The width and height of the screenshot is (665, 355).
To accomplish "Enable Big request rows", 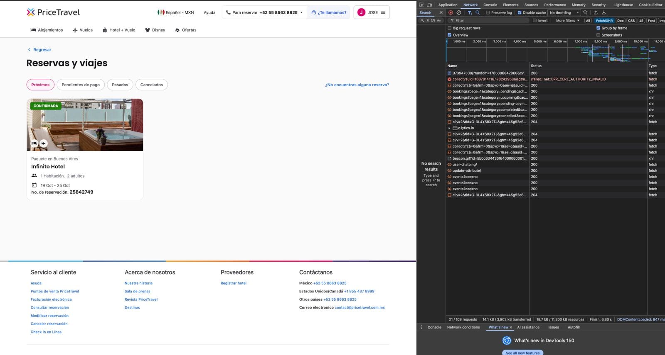I will click(449, 28).
